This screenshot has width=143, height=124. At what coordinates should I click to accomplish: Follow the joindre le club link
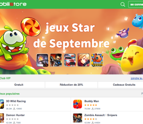(x=137, y=78)
